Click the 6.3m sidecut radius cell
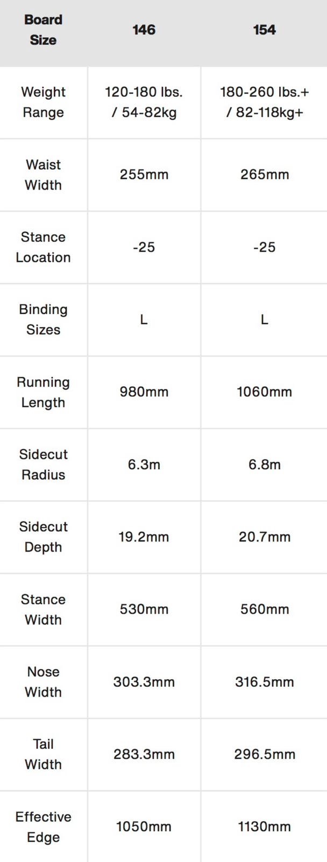Image resolution: width=327 pixels, height=862 pixels. pyautogui.click(x=144, y=464)
